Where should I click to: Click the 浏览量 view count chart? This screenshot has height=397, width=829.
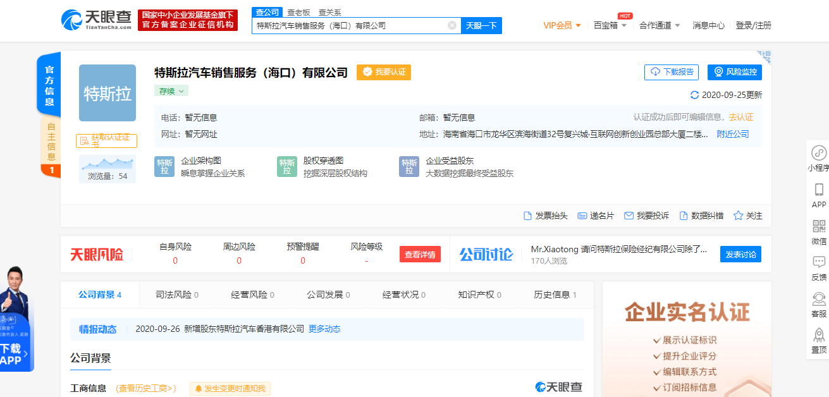[x=107, y=169]
